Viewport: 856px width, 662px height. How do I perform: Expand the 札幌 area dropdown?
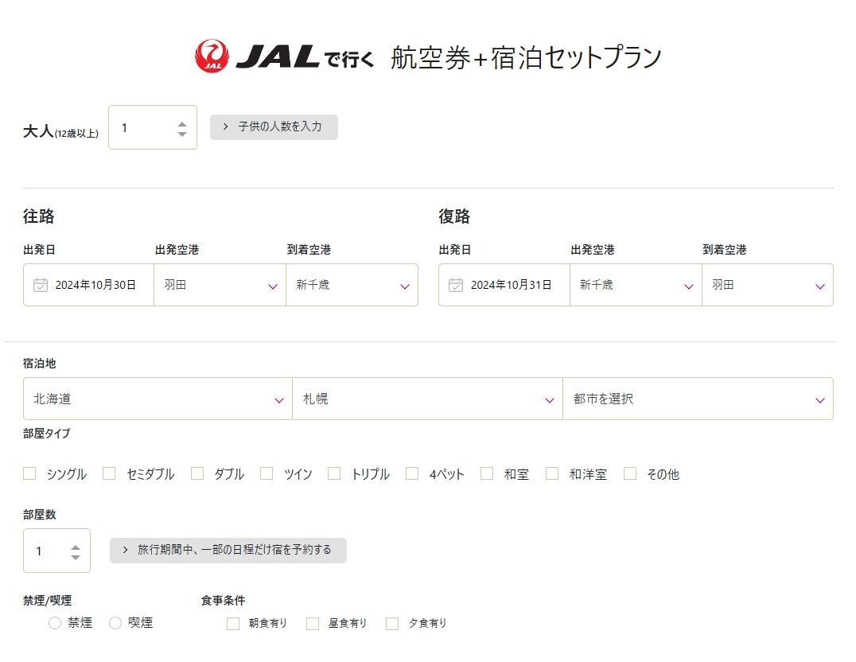428,399
